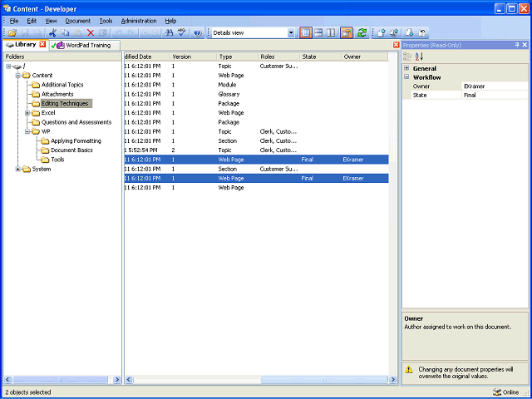
Task: Switch properties to Alphabetical sort
Action: point(419,57)
